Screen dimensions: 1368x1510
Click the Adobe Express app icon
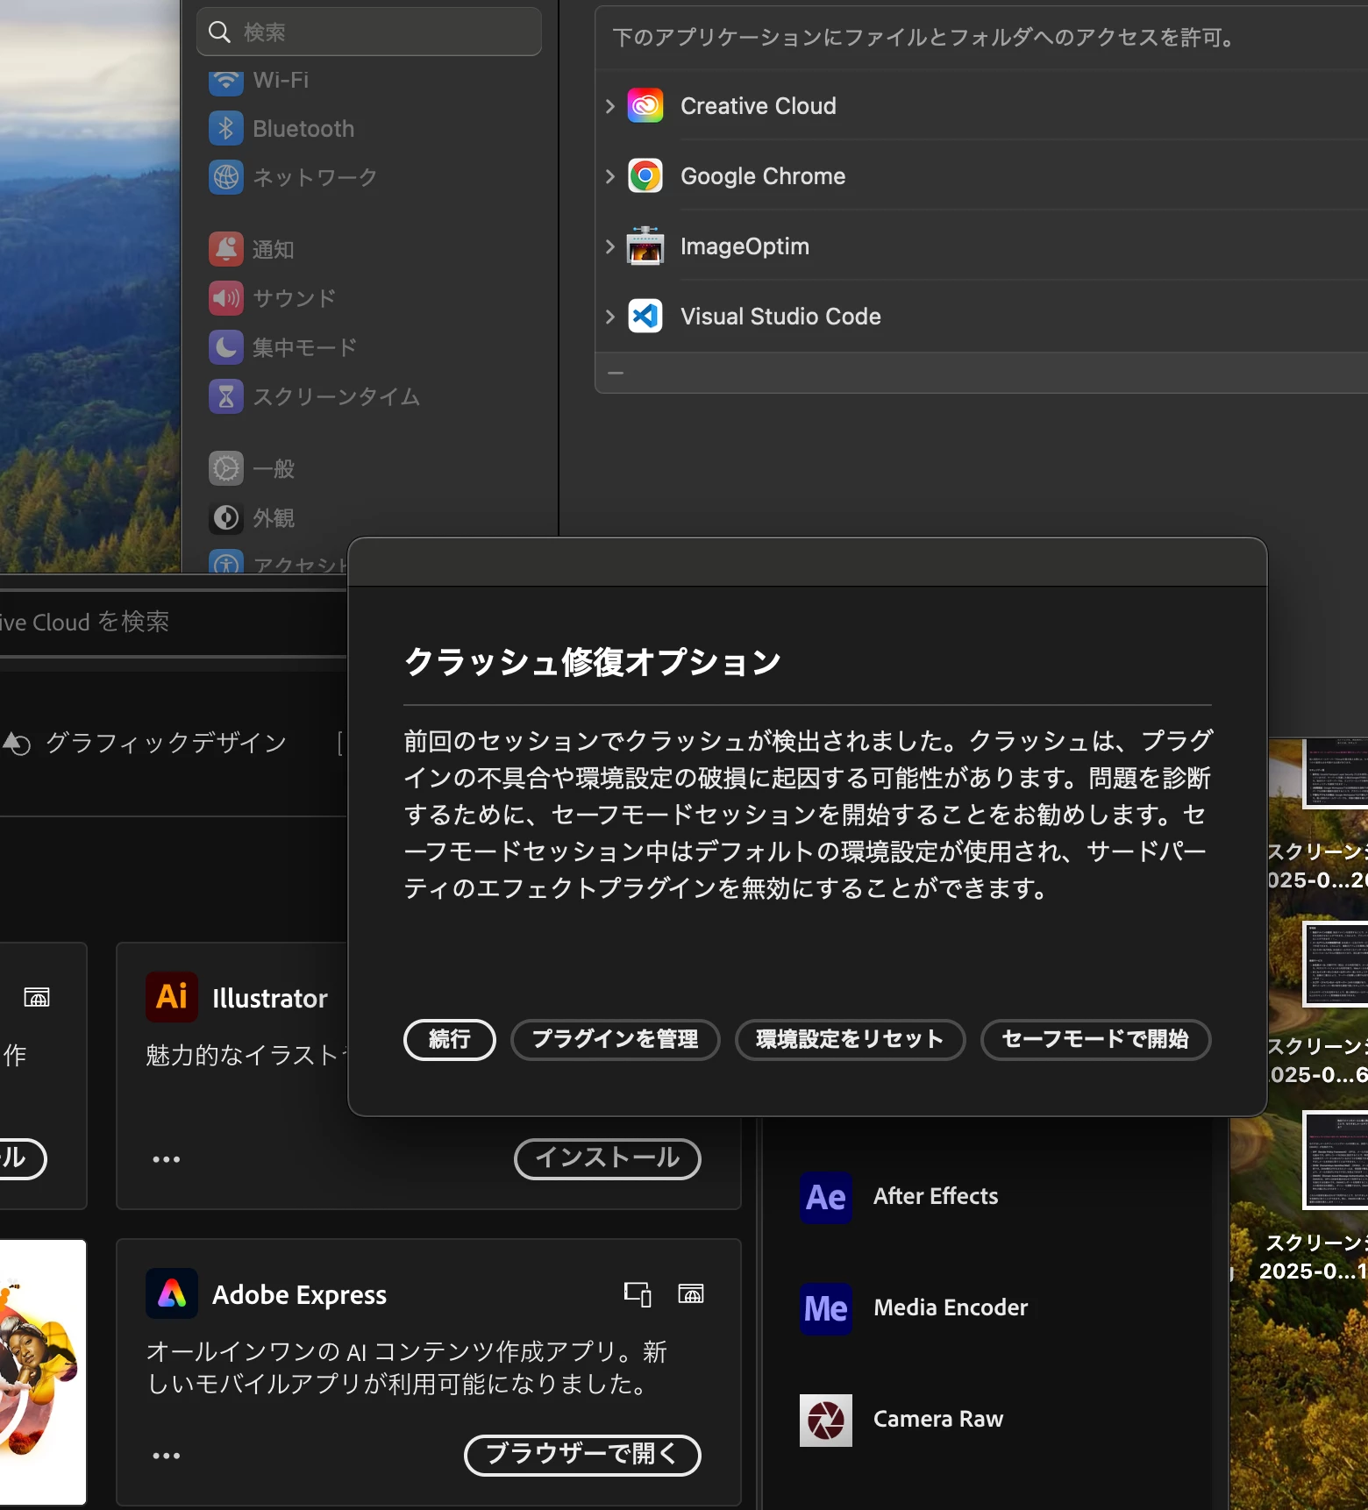pyautogui.click(x=172, y=1293)
